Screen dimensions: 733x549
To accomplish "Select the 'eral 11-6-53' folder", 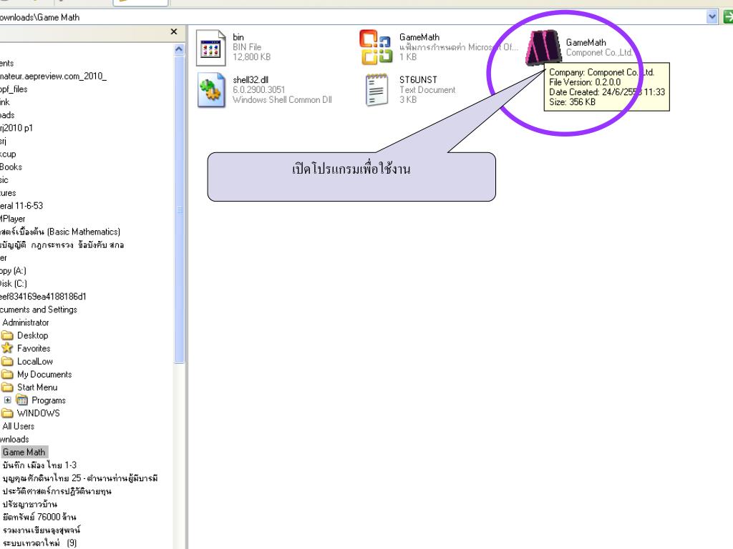I will pos(21,206).
